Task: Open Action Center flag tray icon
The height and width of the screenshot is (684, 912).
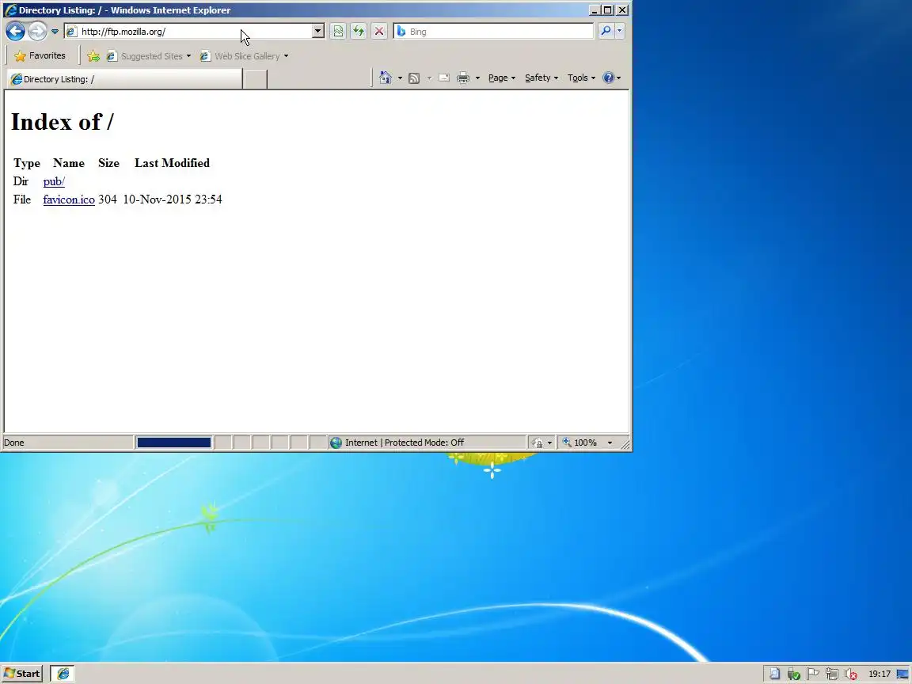Action: (813, 674)
